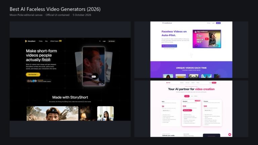Click 'Best AI Faceless Video Generators (2026)' title
The image size is (258, 145).
pos(55,9)
